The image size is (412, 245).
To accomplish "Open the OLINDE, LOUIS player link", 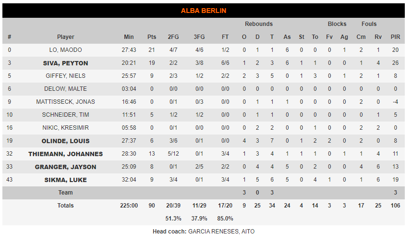I will tap(65, 141).
